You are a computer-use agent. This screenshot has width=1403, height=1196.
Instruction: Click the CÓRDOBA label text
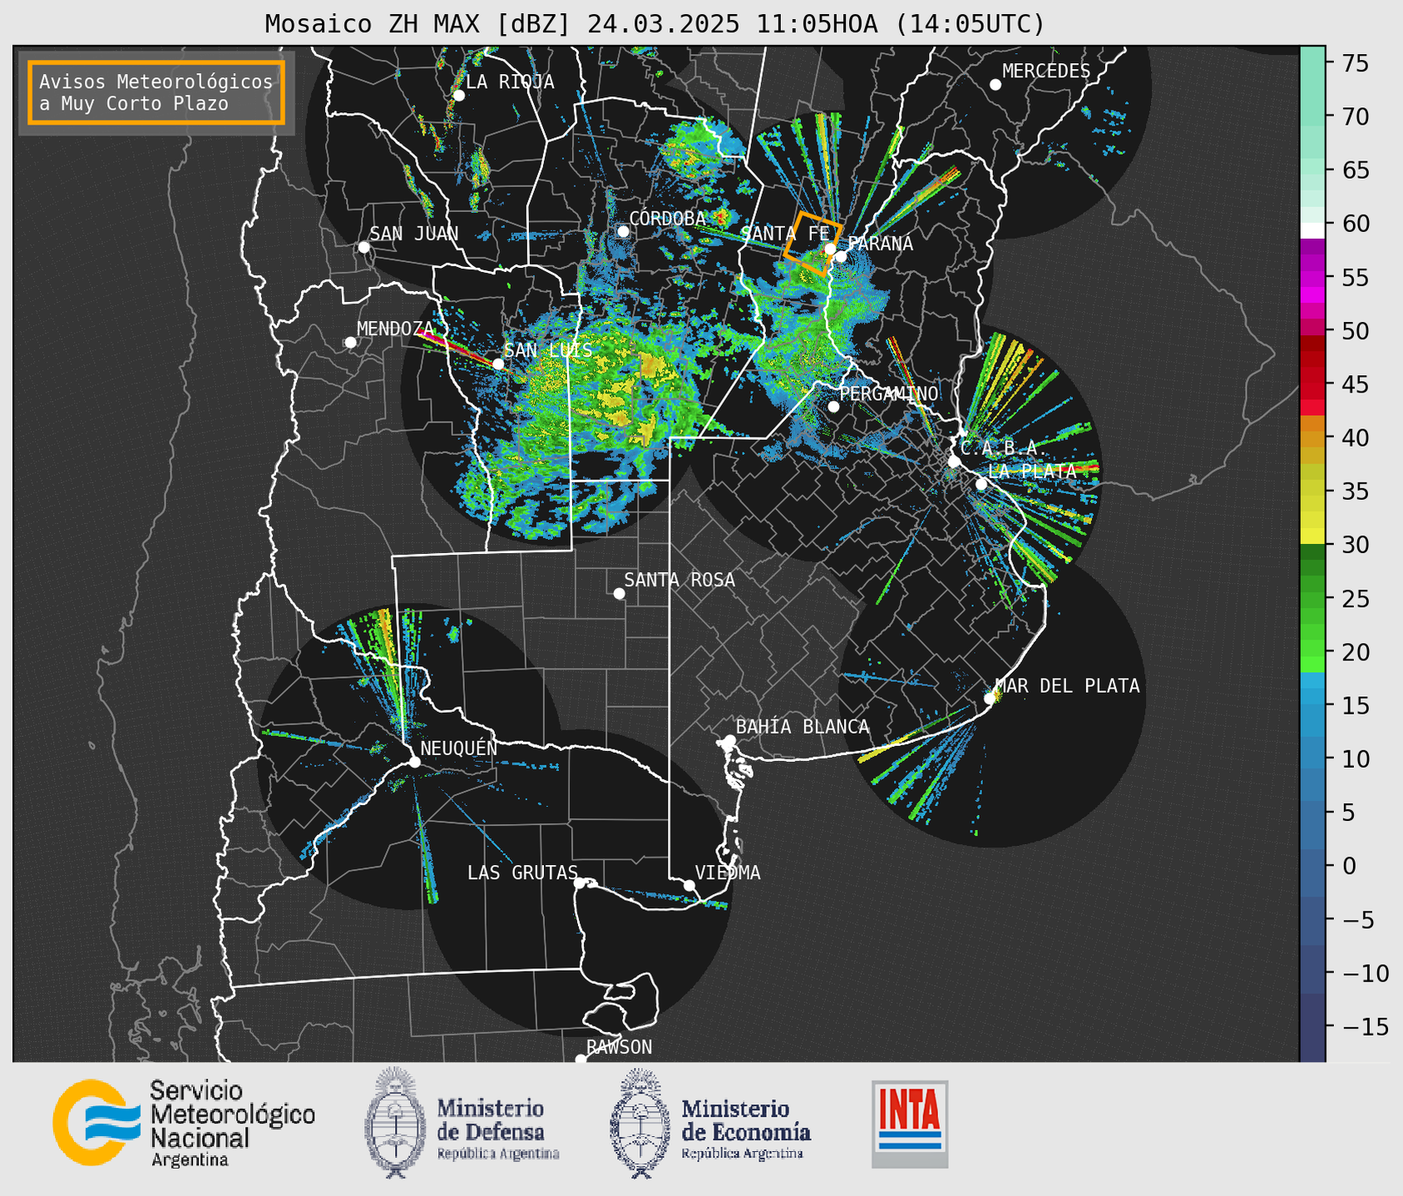tap(667, 218)
